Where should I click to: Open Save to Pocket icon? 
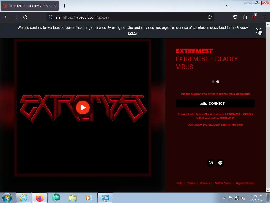point(235,17)
